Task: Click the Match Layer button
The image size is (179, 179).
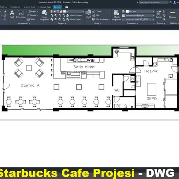Action: click(x=73, y=20)
